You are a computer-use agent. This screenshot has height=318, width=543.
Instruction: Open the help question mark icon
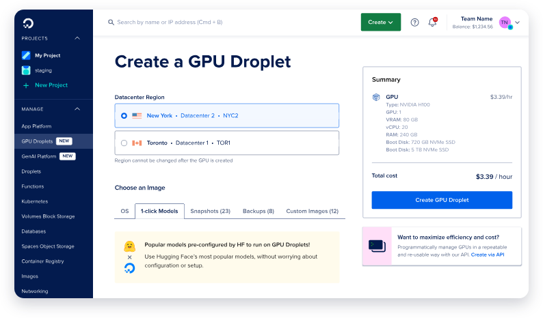pos(414,23)
